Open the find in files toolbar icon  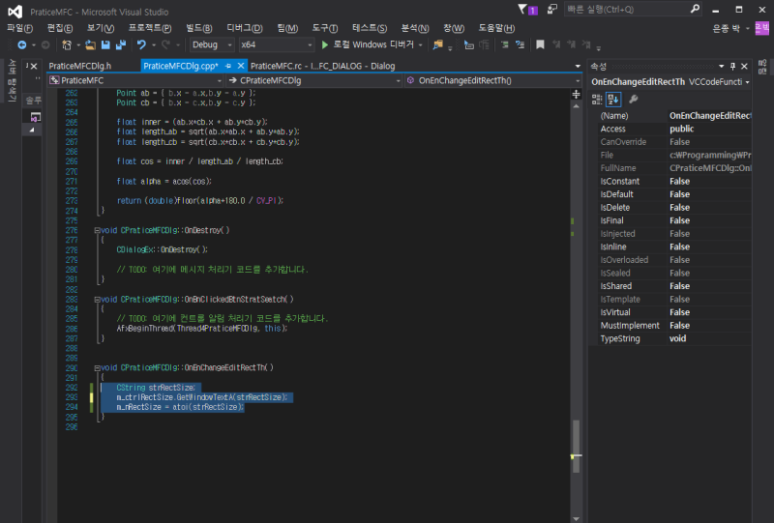point(437,44)
